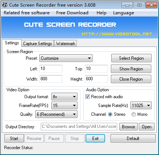The image size is (159, 155).
Task: Expand the Preset Customize dropdown
Action: 66,58
